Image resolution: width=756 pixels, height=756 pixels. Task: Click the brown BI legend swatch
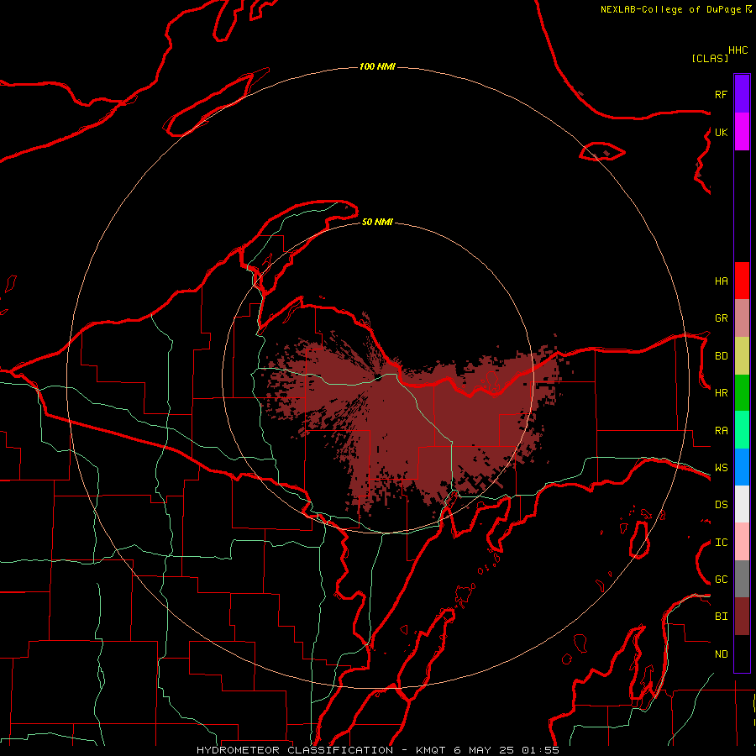coord(742,617)
